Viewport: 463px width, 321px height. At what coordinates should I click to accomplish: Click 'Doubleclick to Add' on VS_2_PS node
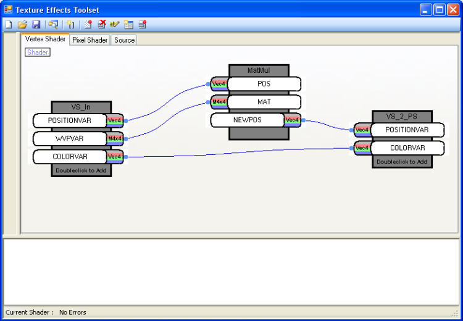coord(402,162)
